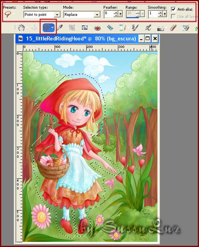
Task: Click the Feather value field
Action: point(109,14)
